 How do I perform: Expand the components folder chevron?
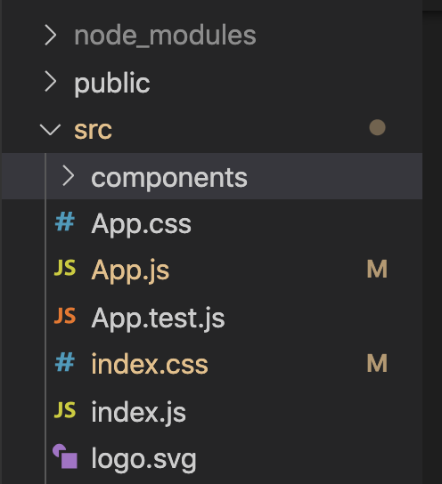coord(68,176)
